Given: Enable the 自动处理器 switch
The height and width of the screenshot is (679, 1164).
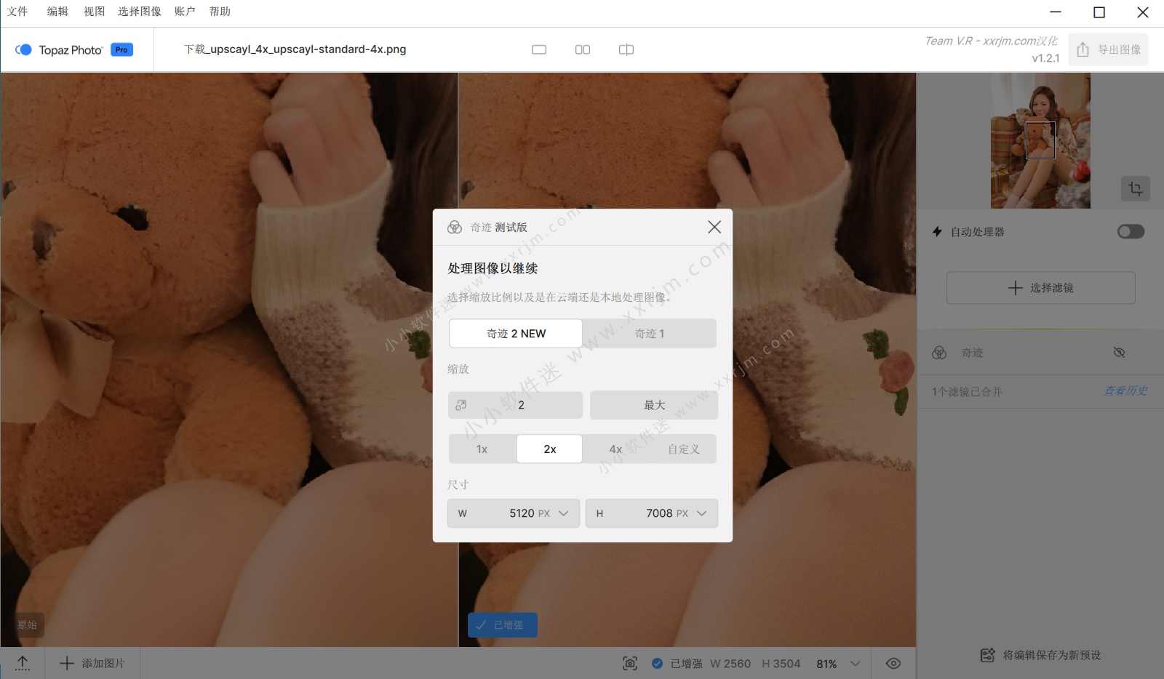Looking at the screenshot, I should (x=1131, y=231).
